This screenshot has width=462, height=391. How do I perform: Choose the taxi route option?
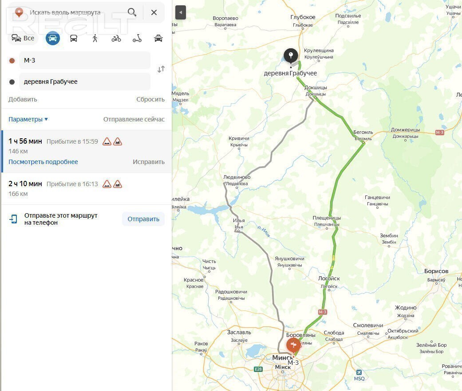pos(158,38)
